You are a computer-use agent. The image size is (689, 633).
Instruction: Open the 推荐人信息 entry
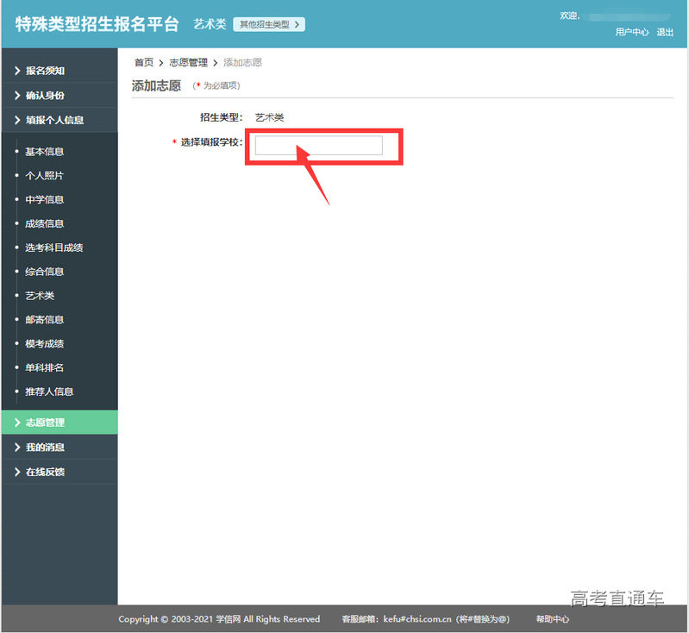[x=49, y=392]
